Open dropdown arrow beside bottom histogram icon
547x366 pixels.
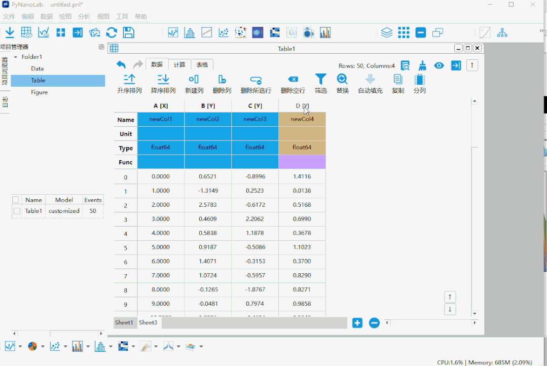click(x=111, y=346)
